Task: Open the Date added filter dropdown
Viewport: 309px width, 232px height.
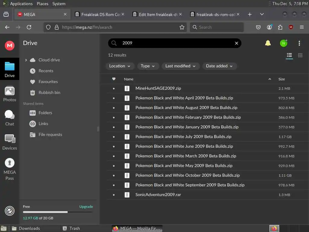Action: [219, 66]
